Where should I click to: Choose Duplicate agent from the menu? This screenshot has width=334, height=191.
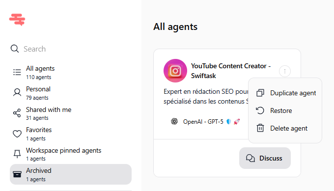(285, 93)
